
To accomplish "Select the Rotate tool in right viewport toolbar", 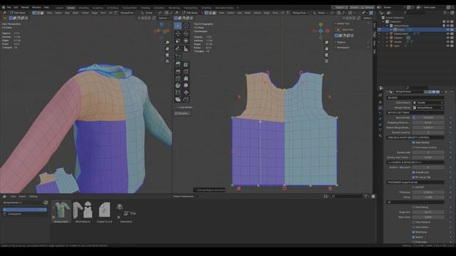I will tap(186, 33).
